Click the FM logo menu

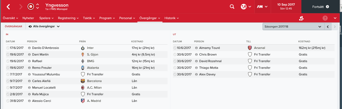click(x=262, y=7)
